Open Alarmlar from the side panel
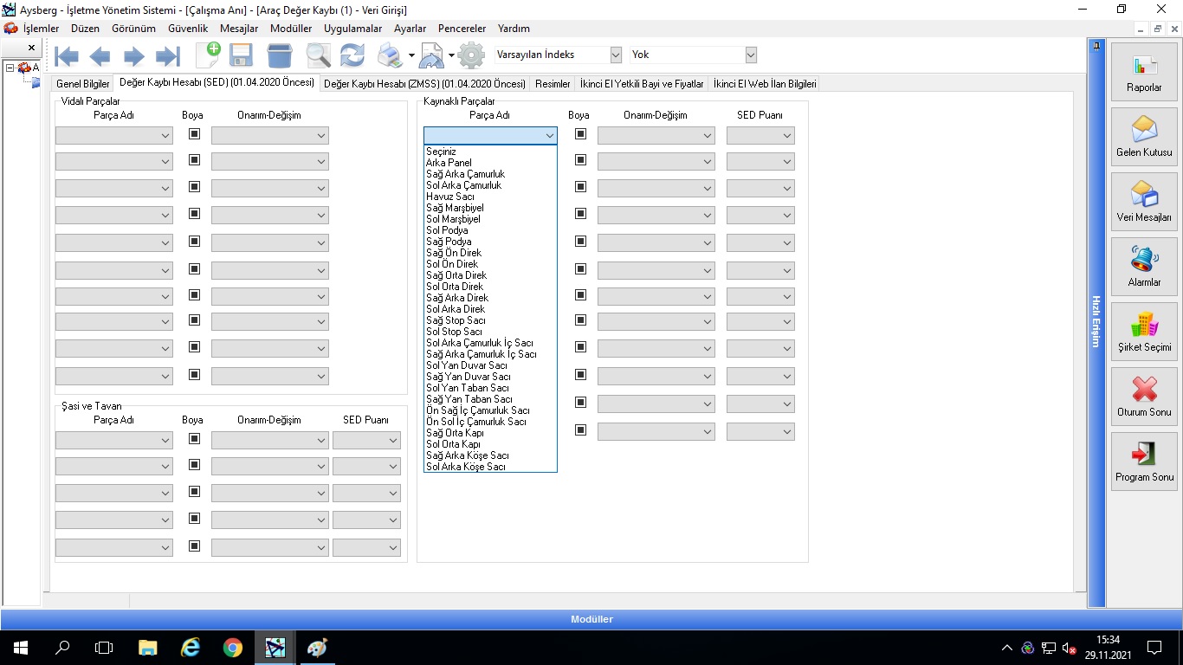1183x665 pixels. (1144, 267)
